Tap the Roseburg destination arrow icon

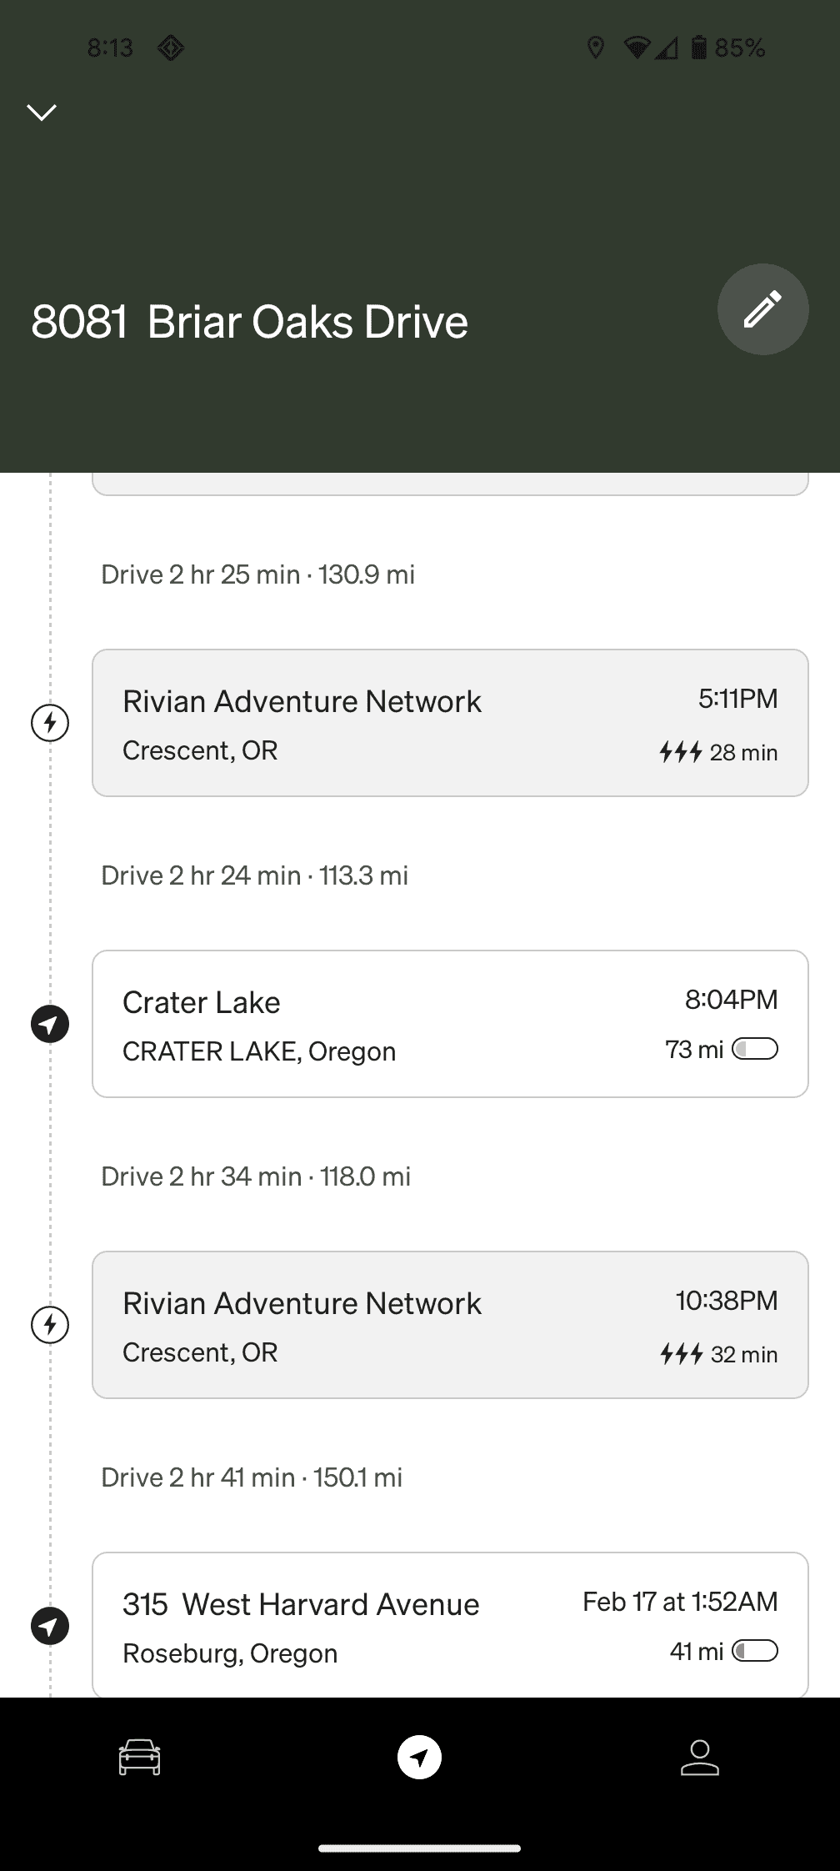[x=50, y=1625]
